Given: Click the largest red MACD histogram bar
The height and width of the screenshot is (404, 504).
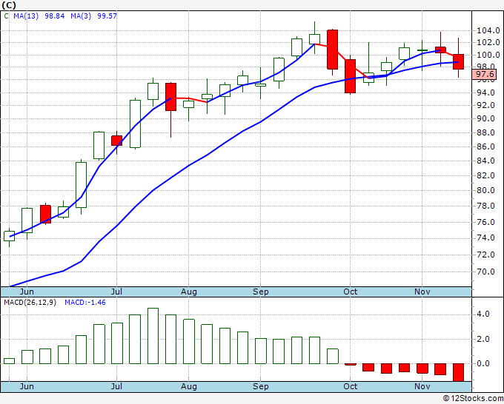Looking at the screenshot, I should (x=458, y=372).
